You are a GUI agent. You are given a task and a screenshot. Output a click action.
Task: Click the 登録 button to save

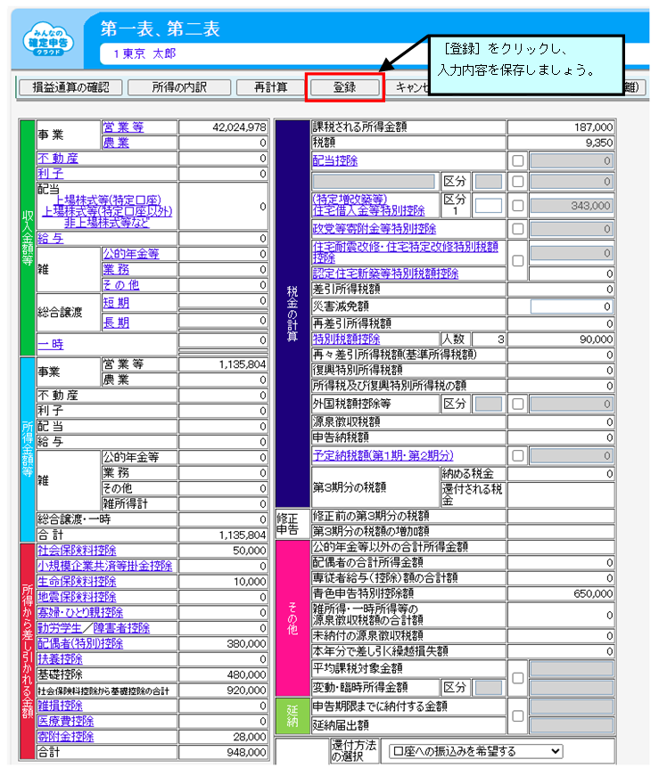pos(344,87)
